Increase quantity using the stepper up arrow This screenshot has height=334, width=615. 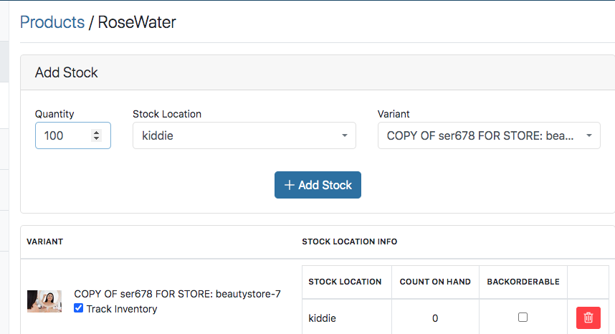97,132
